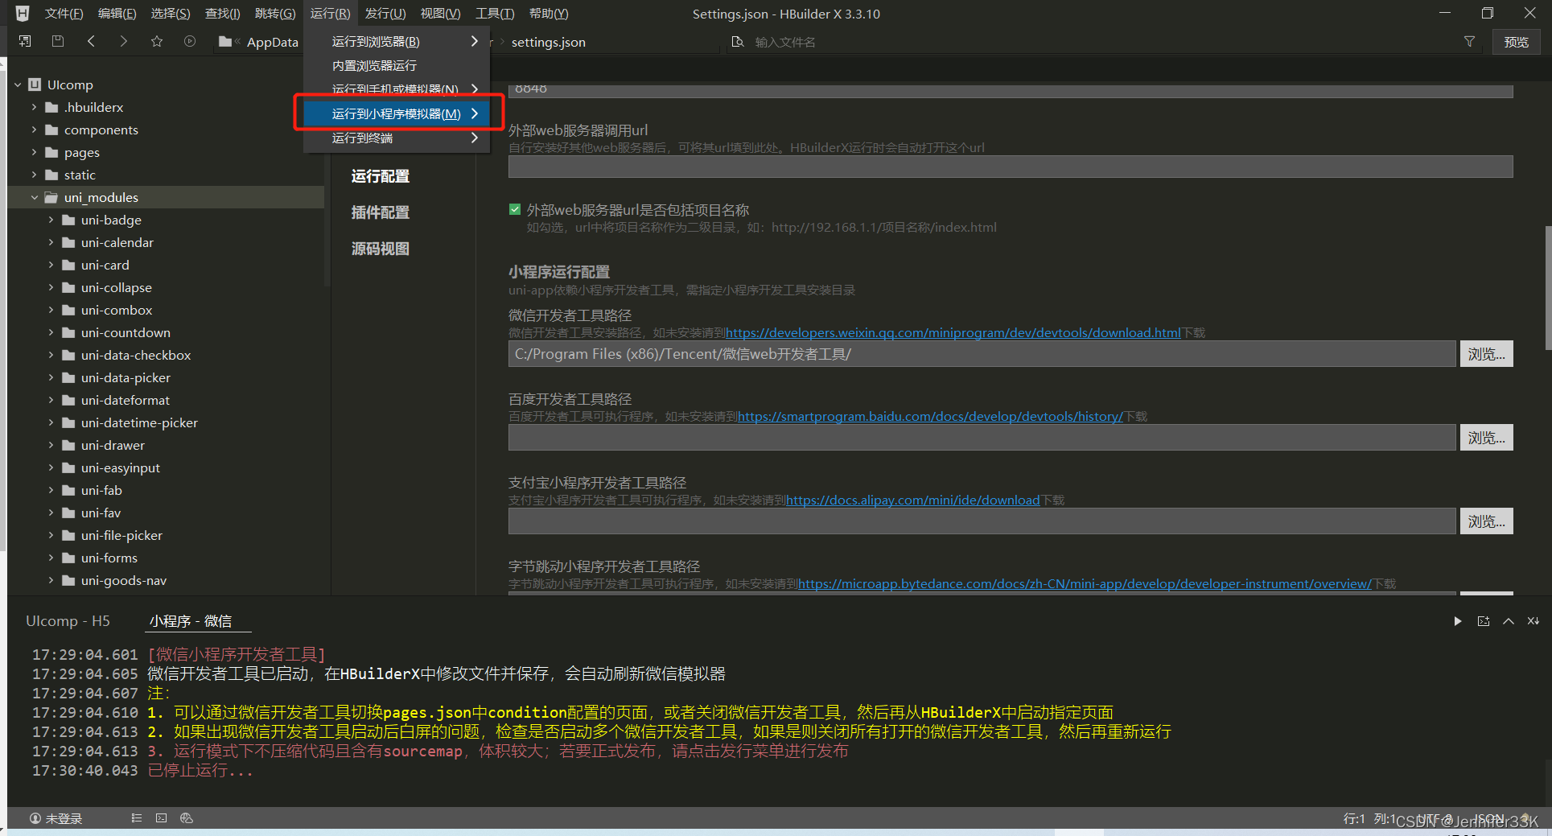Screen dimensions: 1552x836
Task: Expand the uni-data-picker folder
Action: 51,377
